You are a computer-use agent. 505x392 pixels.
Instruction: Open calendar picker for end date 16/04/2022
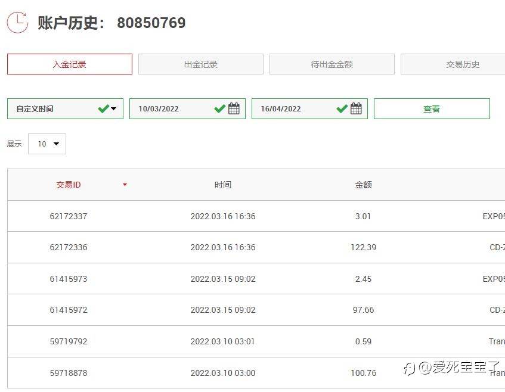(x=356, y=108)
